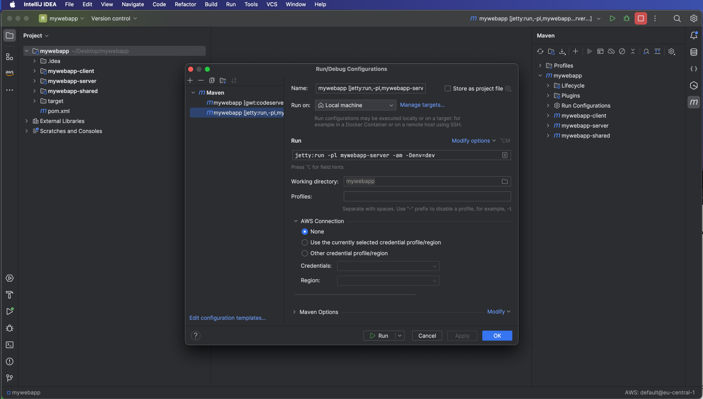Click the Maven command line field
The image size is (703, 399).
coord(401,155)
